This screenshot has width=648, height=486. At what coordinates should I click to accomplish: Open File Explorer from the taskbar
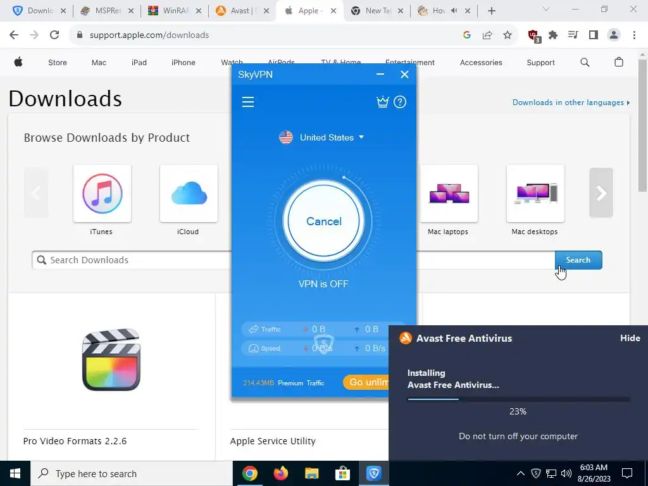pos(312,473)
